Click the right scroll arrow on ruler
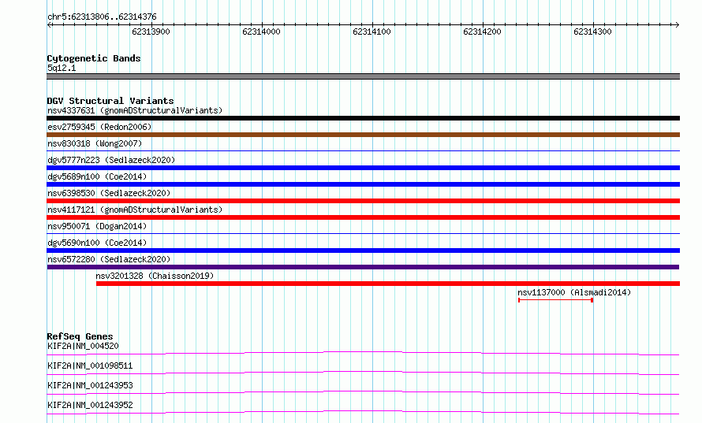The width and height of the screenshot is (702, 423). click(677, 25)
